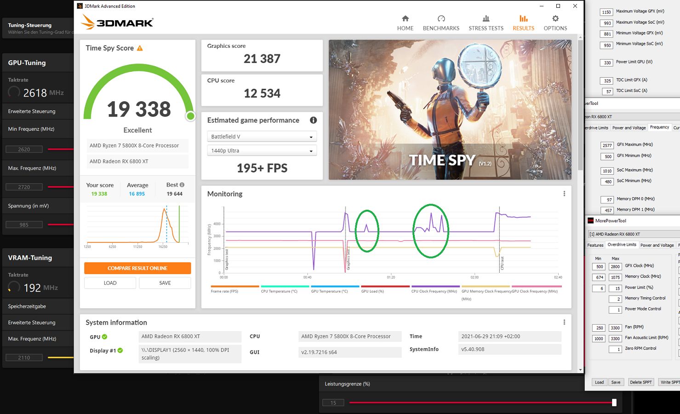Viewport: 680px width, 414px height.
Task: Click the 3DMark logo
Action: point(117,22)
